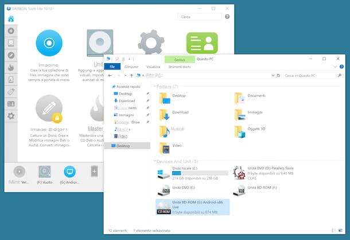This screenshot has width=350, height=240.
Task: Open the Immagini folder in Folders
Action: [248, 115]
